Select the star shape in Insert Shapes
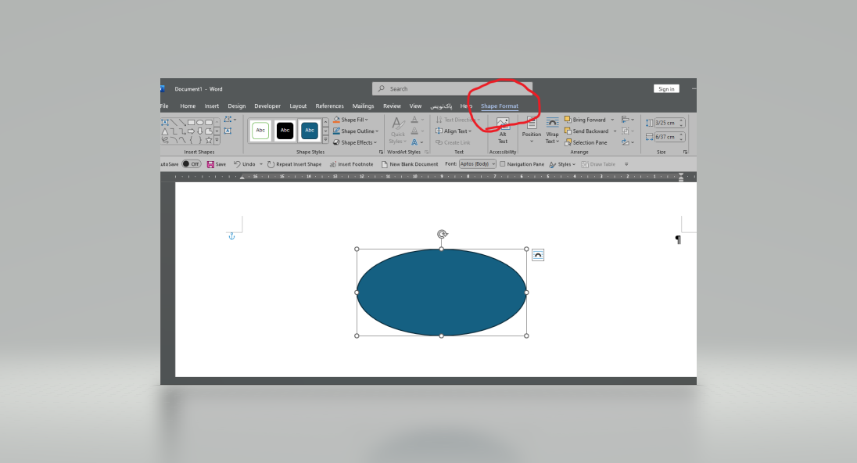 209,140
